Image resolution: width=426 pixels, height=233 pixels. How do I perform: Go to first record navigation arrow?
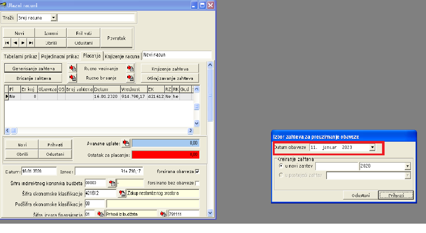coord(7,43)
